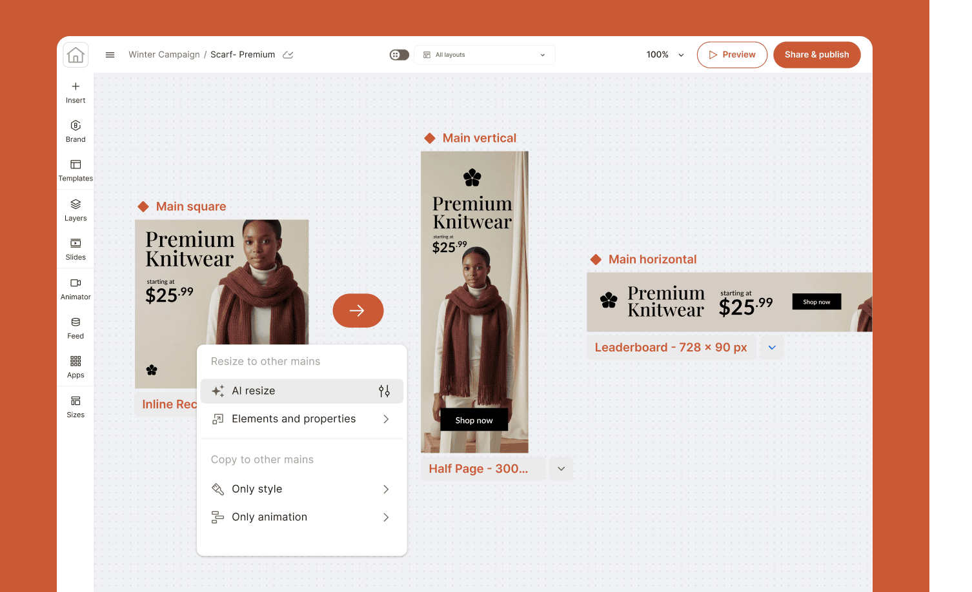Screen dimensions: 972x592
Task: Show the Layers panel
Action: coord(76,210)
